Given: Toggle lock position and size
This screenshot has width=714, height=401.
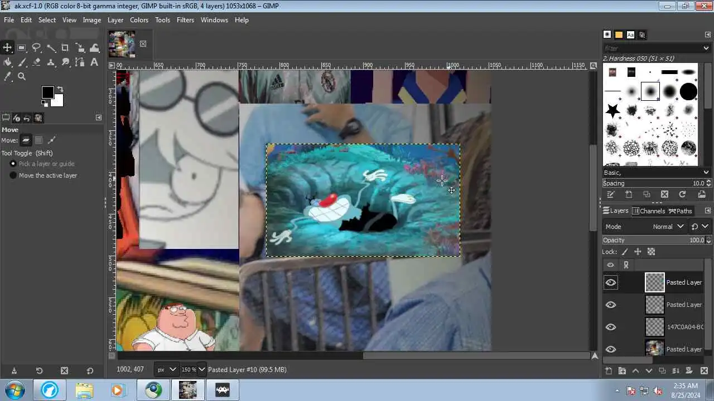Looking at the screenshot, I should [638, 252].
